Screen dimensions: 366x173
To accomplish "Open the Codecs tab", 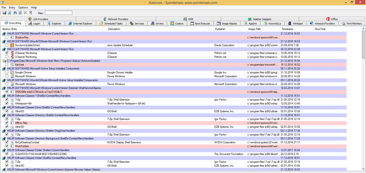I will tap(177, 23).
